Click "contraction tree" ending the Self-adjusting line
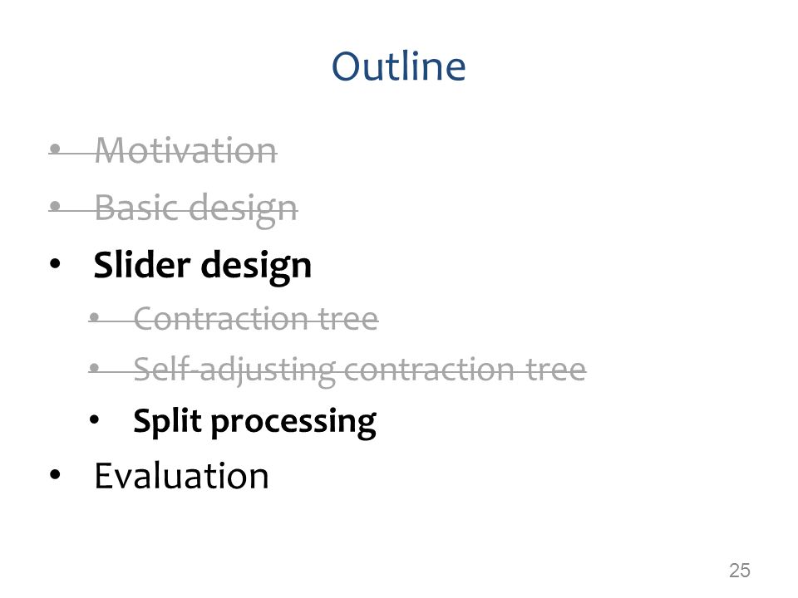Viewport: 798px width, 598px height. pos(465,369)
